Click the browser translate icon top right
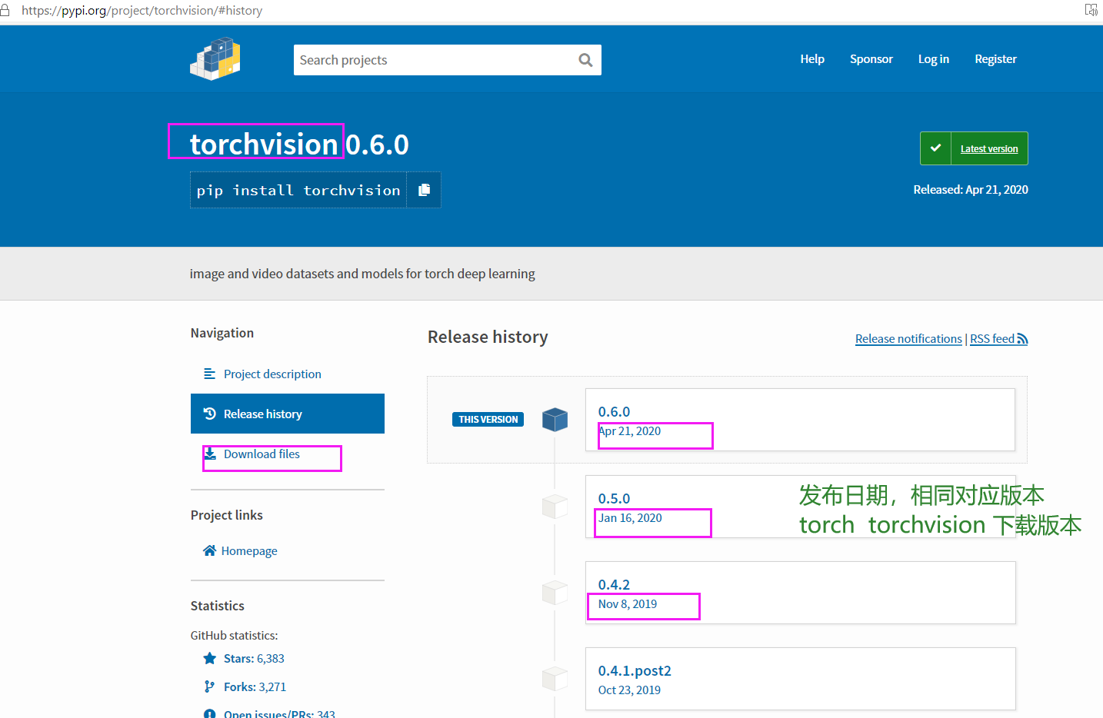Viewport: 1103px width, 718px height. [1091, 10]
